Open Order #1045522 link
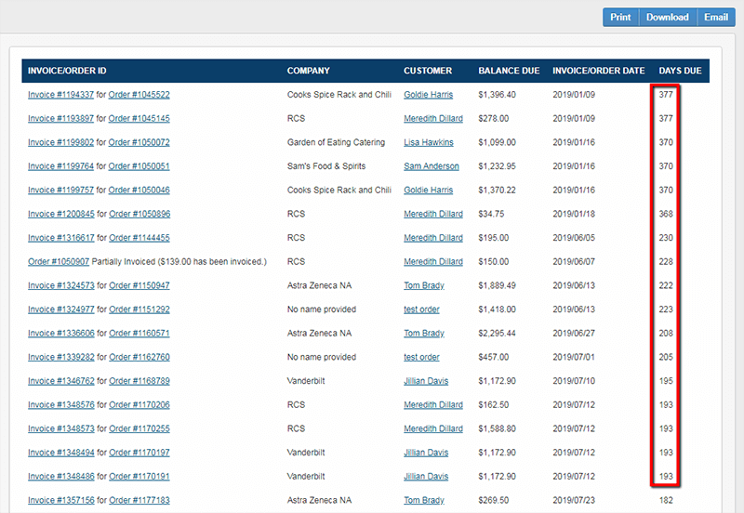Viewport: 744px width, 513px height. [139, 95]
